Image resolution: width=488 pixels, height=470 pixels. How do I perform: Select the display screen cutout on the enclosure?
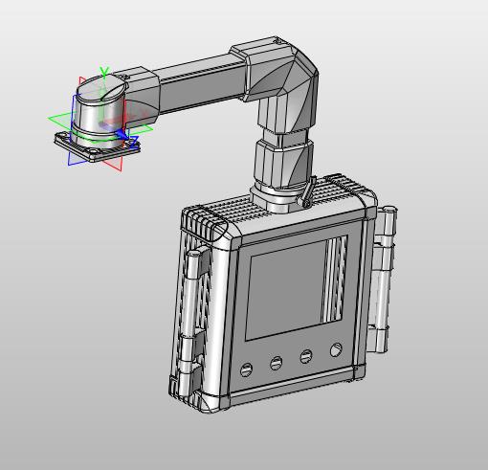pos(296,288)
